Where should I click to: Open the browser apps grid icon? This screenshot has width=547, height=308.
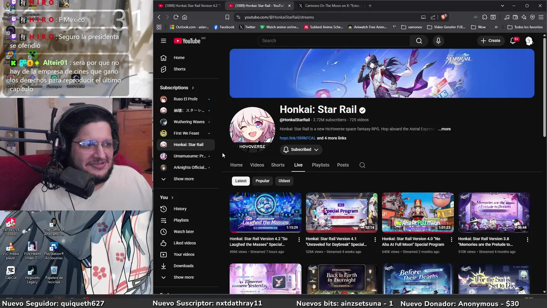[x=159, y=27]
